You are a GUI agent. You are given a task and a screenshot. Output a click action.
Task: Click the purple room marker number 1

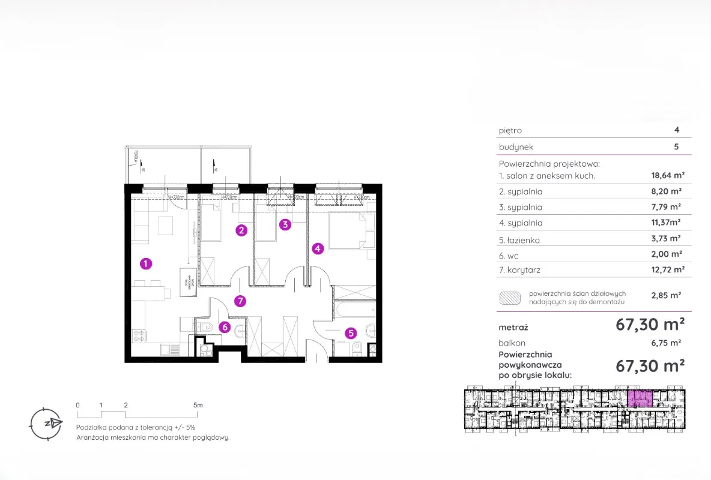[x=145, y=263]
